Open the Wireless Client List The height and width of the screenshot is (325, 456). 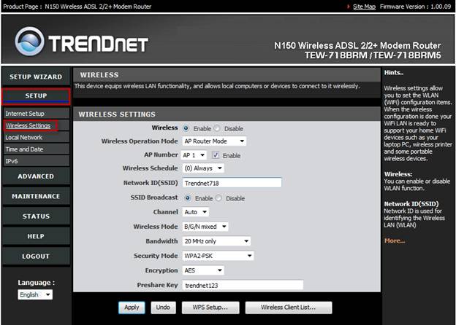289,308
